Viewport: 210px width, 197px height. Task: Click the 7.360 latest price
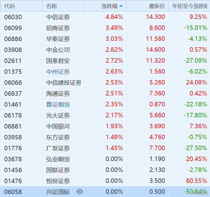tap(157, 93)
